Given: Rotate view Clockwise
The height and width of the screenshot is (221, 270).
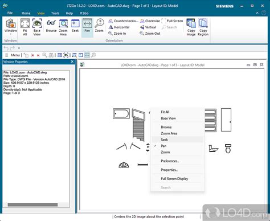Looking at the screenshot, I should [x=150, y=21].
